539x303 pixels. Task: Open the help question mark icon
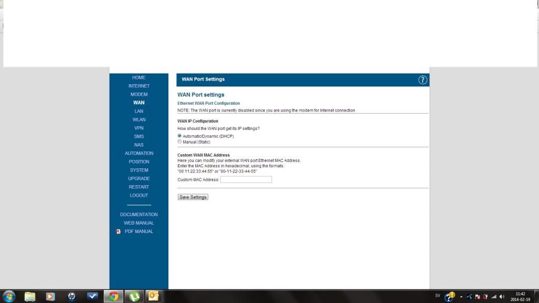[x=423, y=80]
